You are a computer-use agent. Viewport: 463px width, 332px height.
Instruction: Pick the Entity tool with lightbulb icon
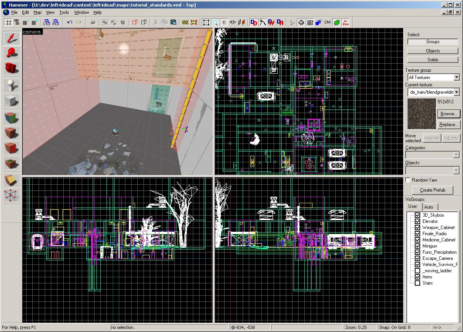[12, 85]
